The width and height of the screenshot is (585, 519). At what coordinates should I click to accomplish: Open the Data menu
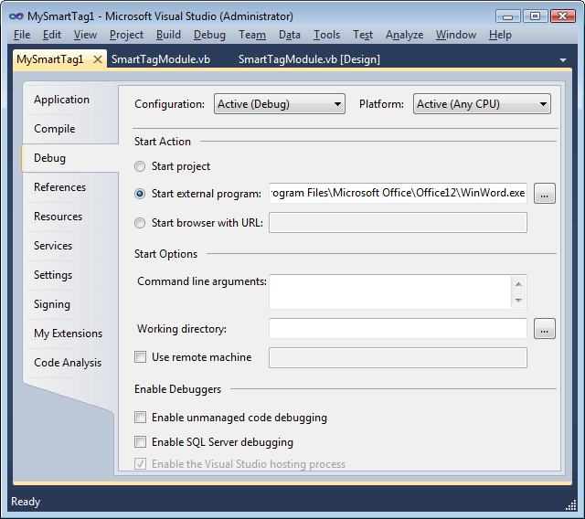tap(290, 35)
